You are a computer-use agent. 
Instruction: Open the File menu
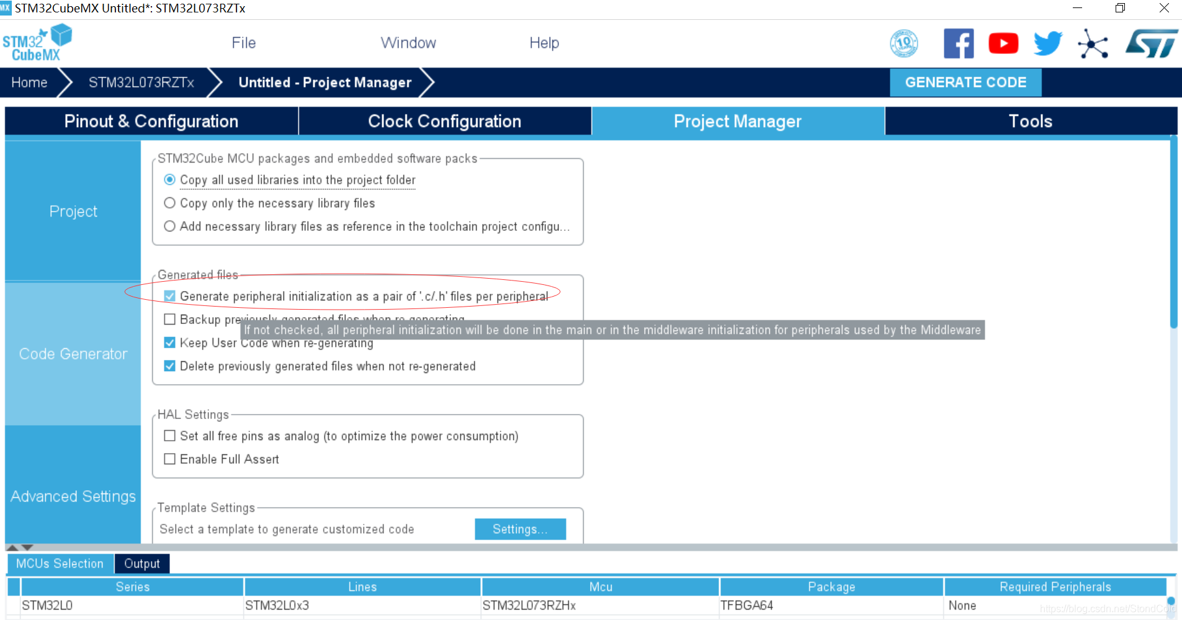tap(244, 43)
